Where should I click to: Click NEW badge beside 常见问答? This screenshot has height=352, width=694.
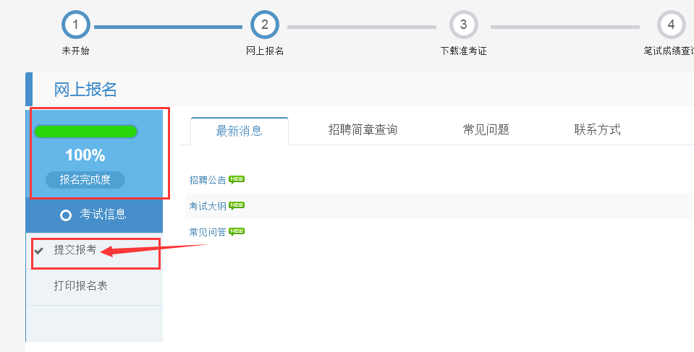tap(237, 232)
